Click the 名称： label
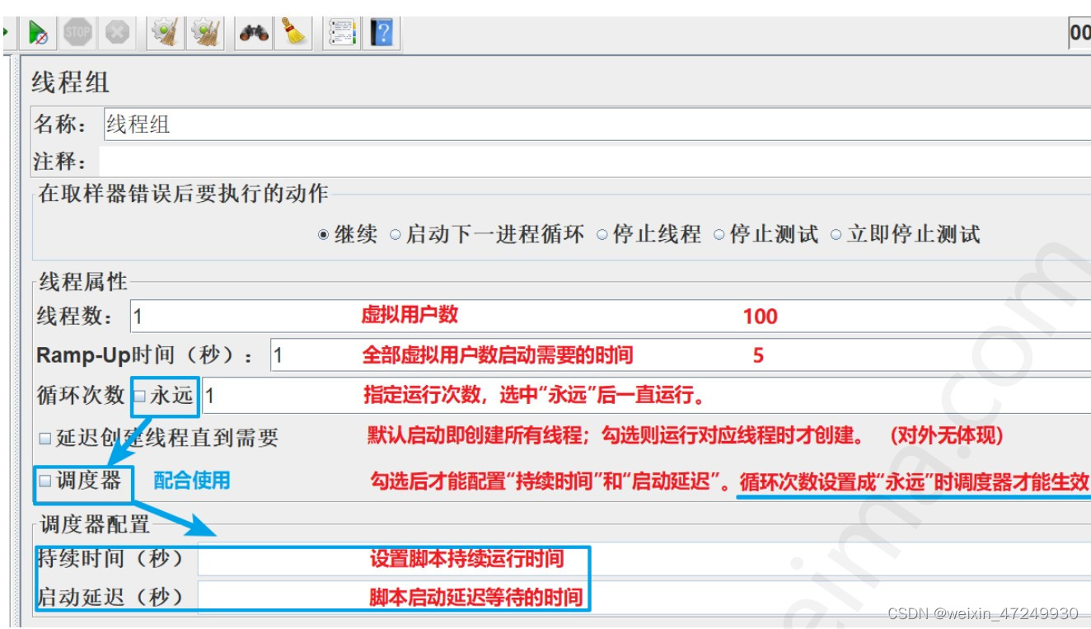The image size is (1091, 629). (x=62, y=124)
